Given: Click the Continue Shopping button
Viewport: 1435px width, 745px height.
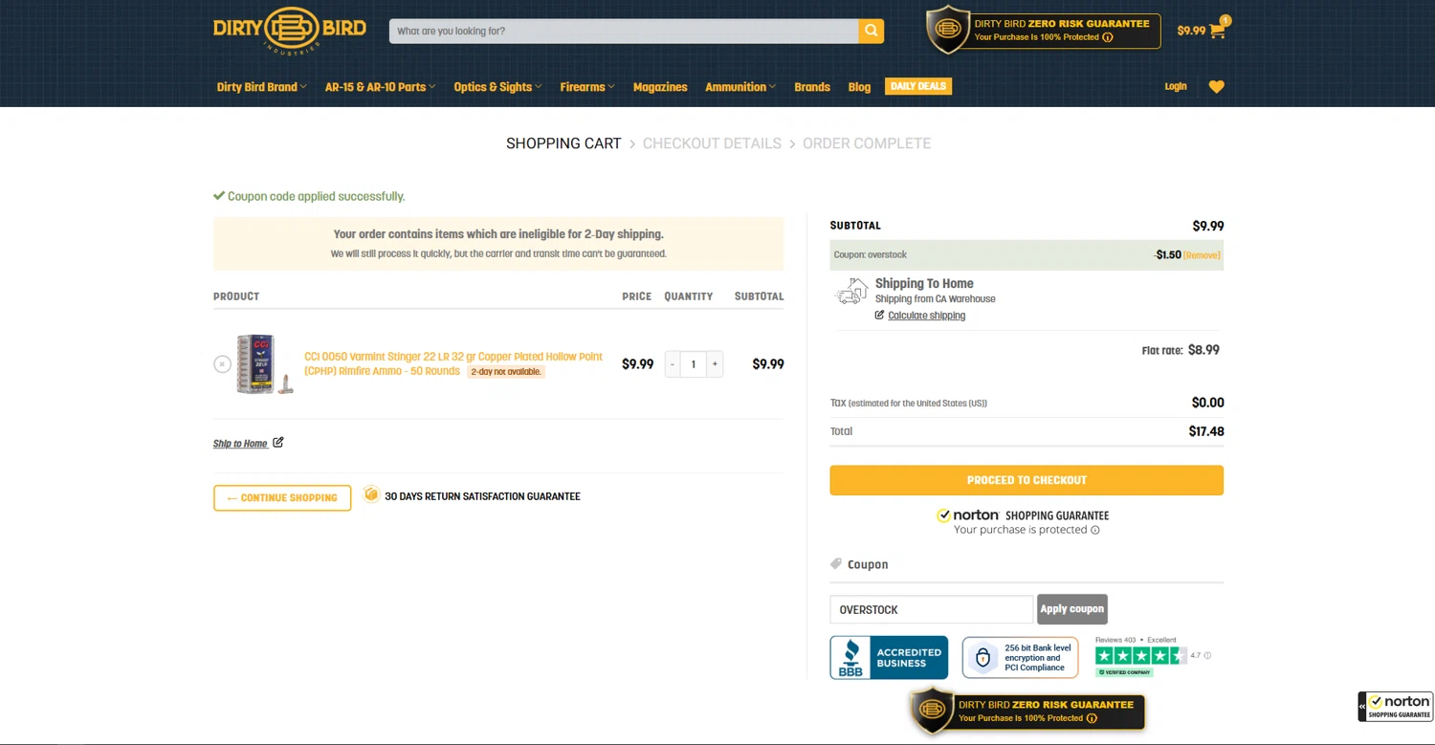Looking at the screenshot, I should coord(282,497).
